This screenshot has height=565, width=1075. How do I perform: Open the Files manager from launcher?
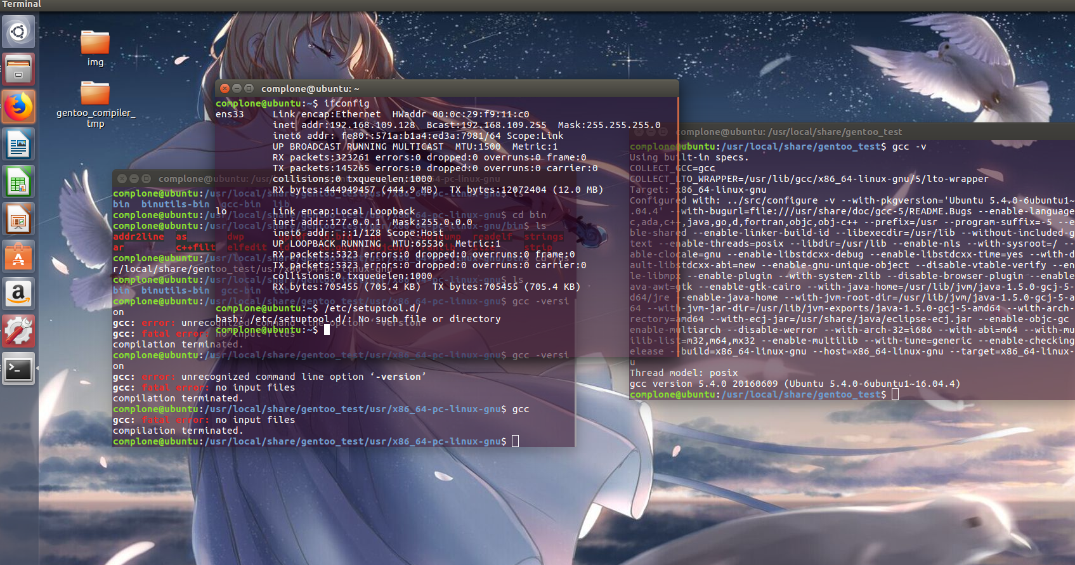click(18, 69)
